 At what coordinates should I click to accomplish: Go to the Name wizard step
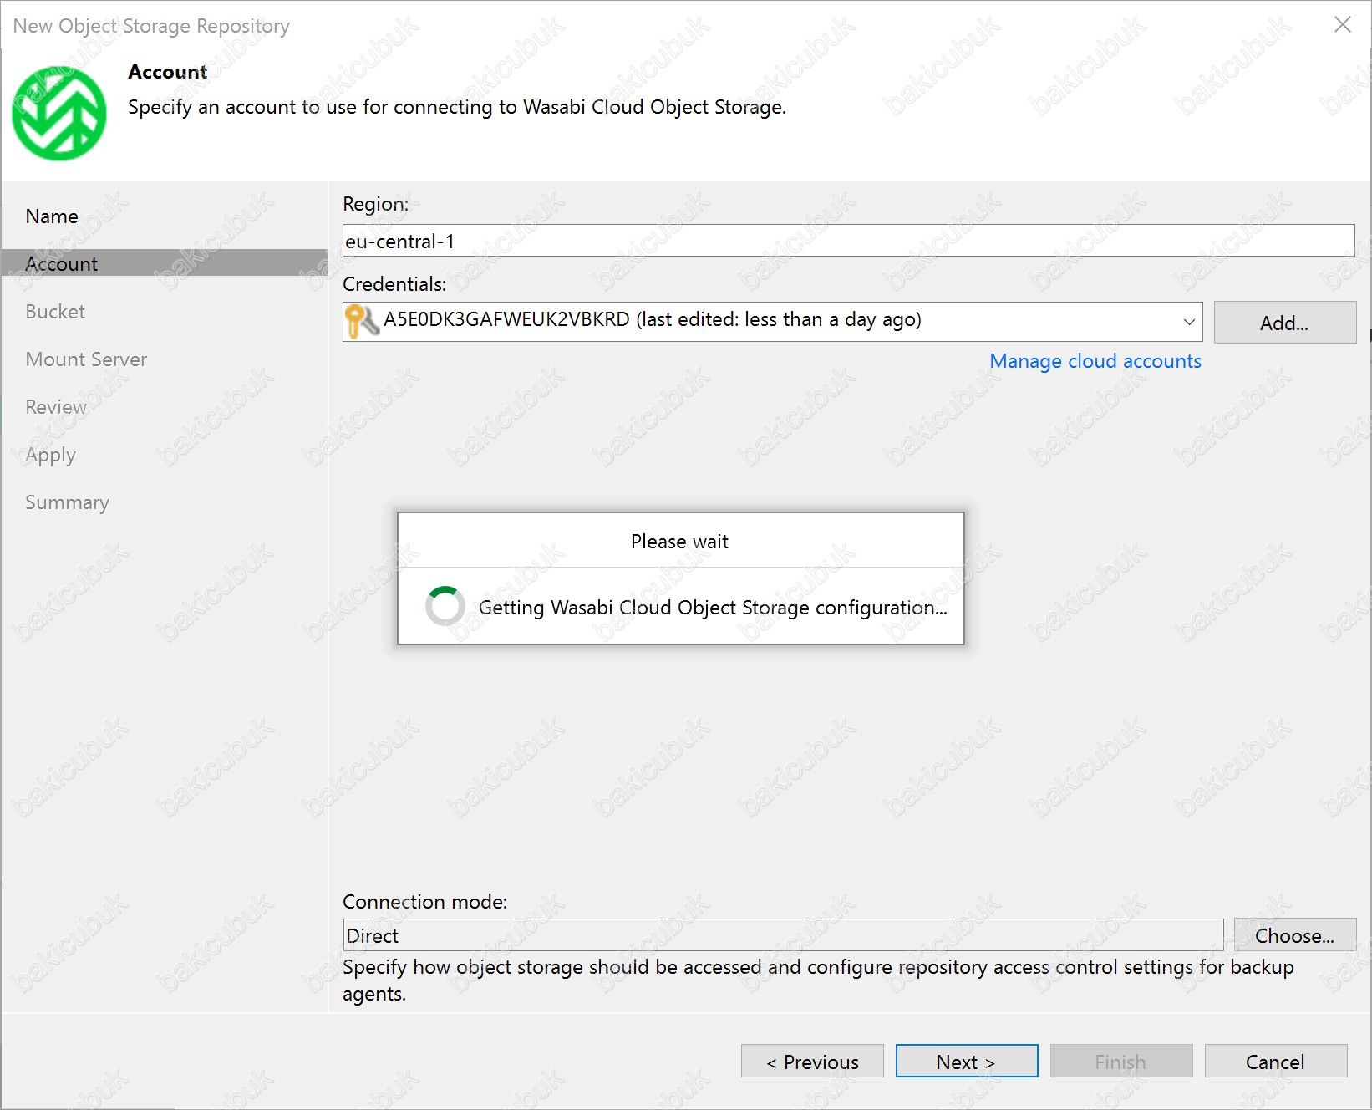52,216
